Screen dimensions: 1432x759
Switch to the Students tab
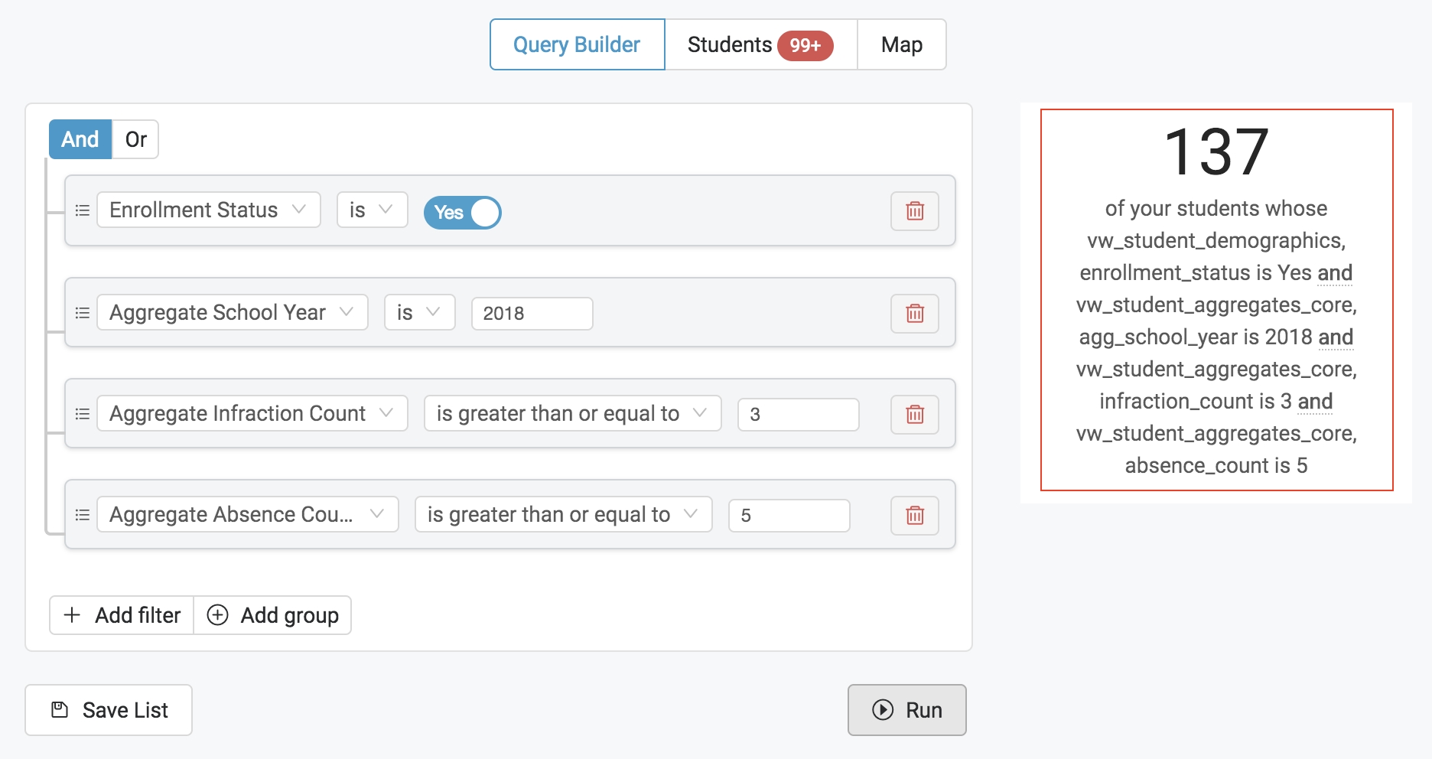point(761,44)
